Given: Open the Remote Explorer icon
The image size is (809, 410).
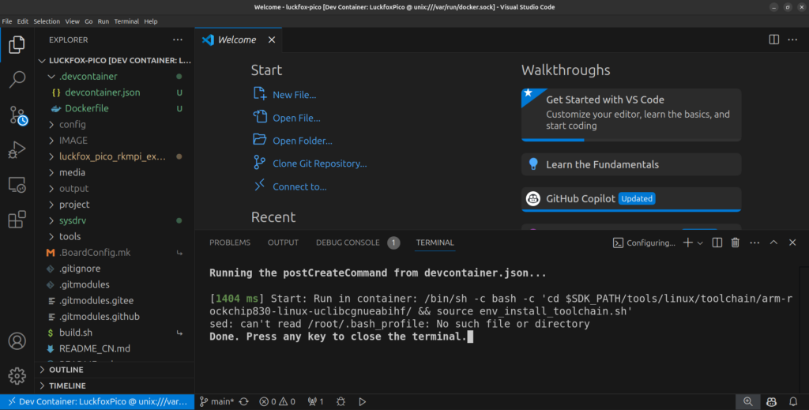Looking at the screenshot, I should click(x=17, y=185).
